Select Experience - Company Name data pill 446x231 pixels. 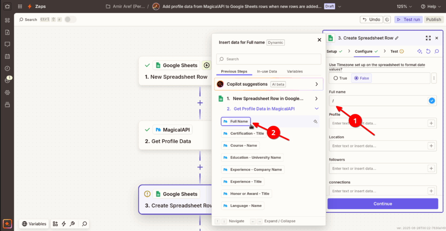coord(253,170)
